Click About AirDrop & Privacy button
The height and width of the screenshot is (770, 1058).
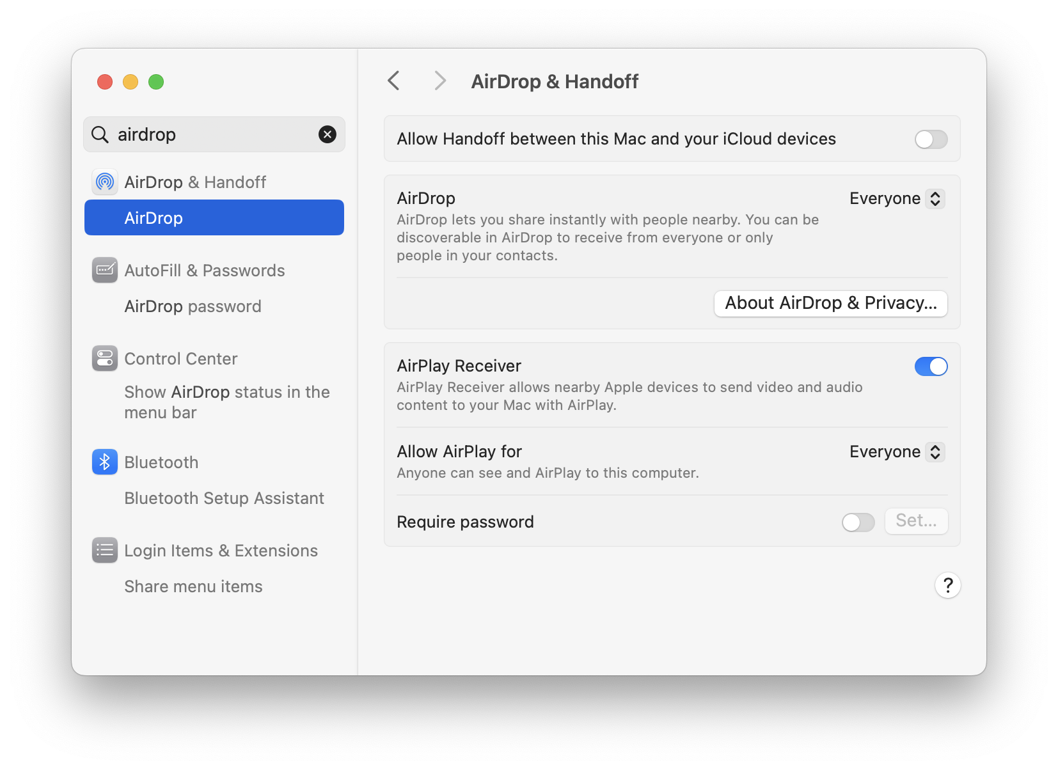pos(831,303)
